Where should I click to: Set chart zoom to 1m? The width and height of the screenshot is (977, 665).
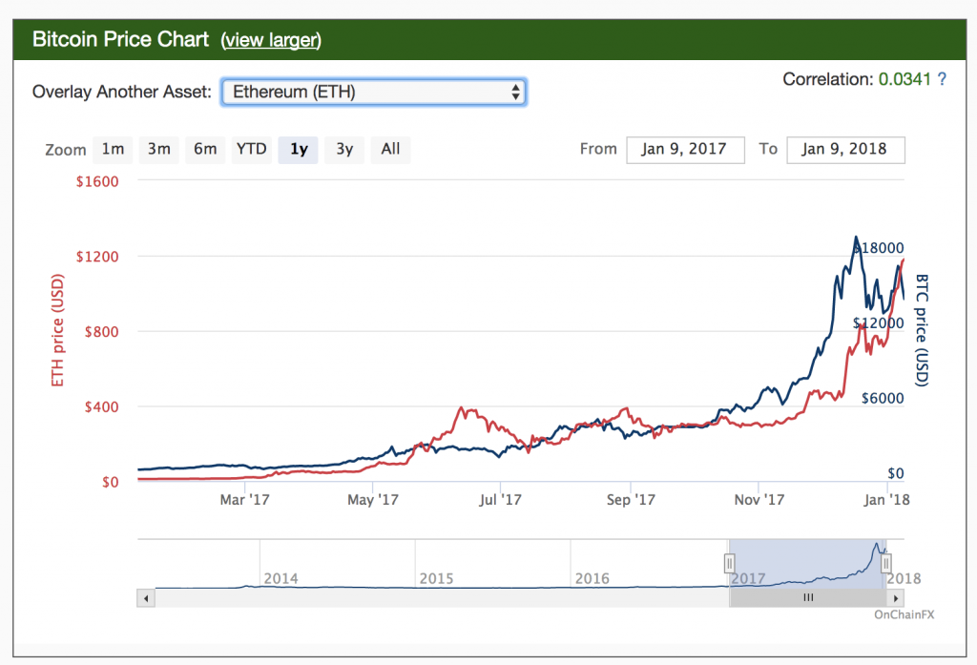click(x=113, y=149)
